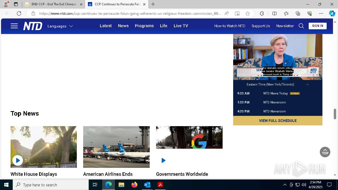Show hidden system tray icons
This screenshot has width=338, height=190.
(285, 185)
